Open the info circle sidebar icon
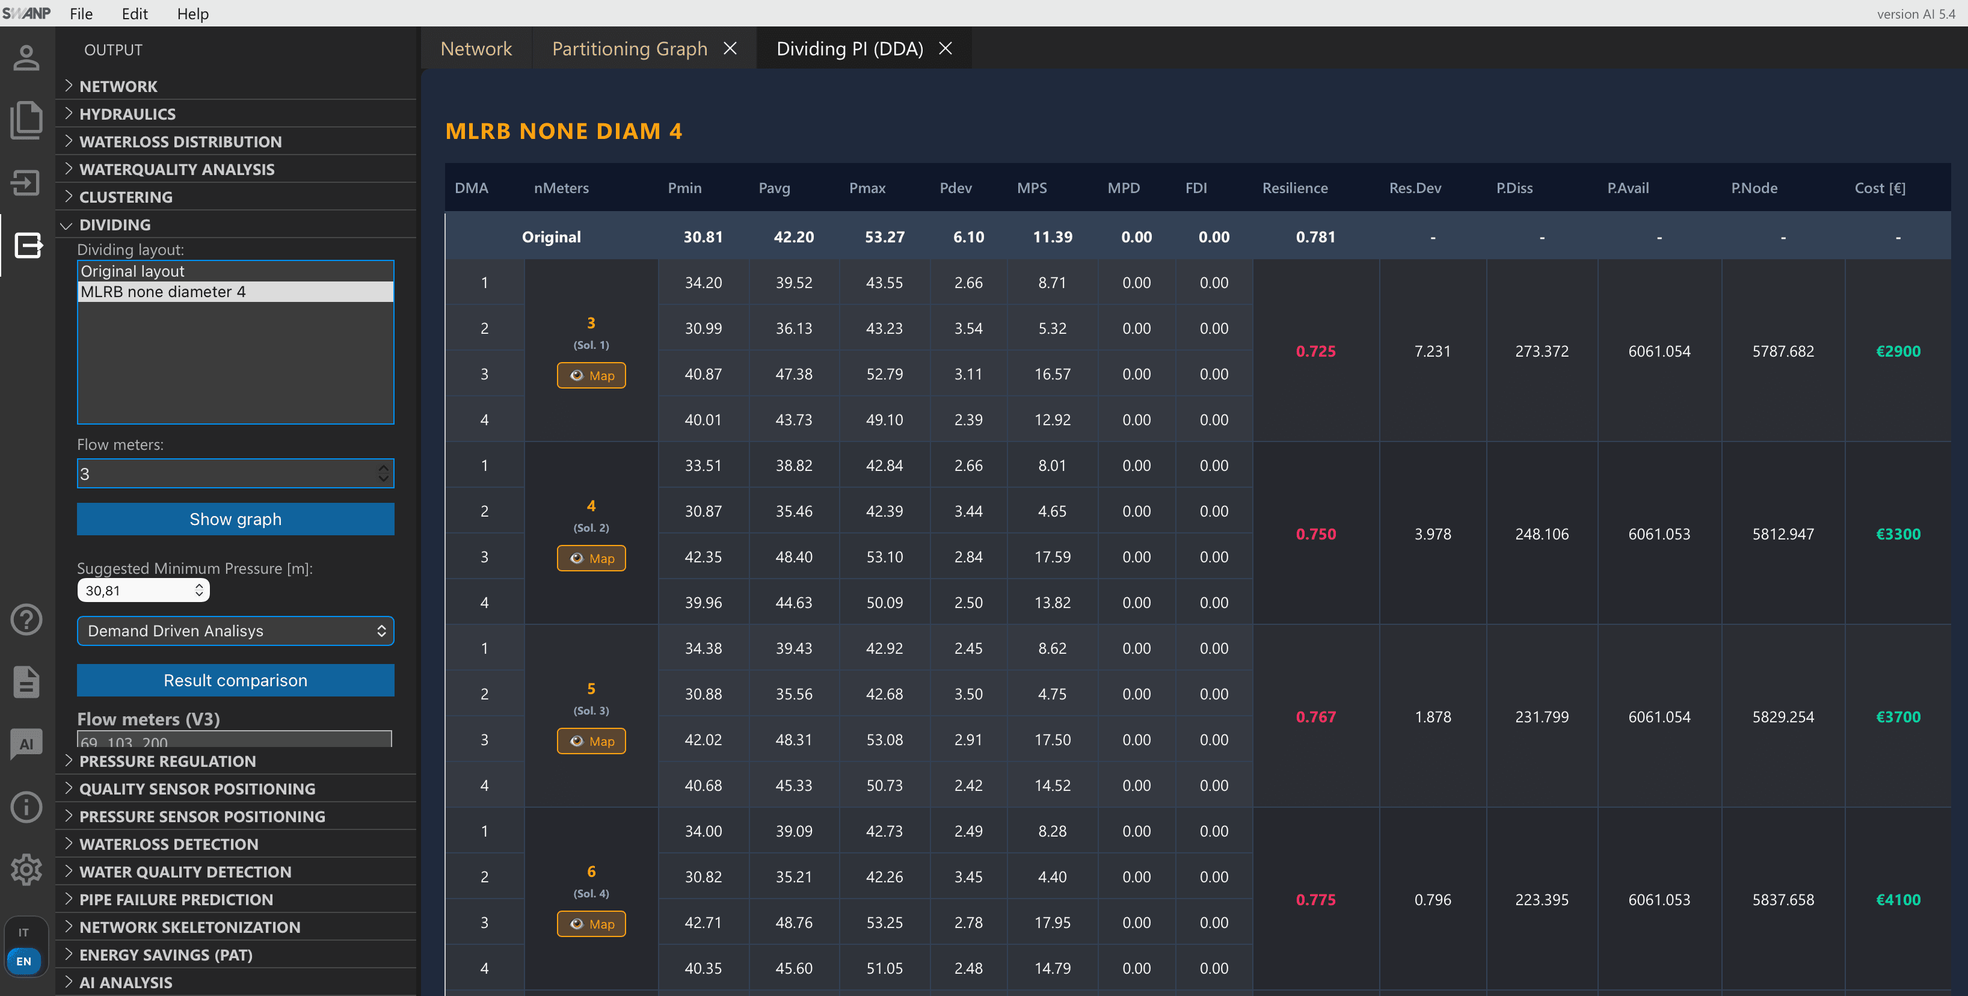1968x996 pixels. pos(26,807)
